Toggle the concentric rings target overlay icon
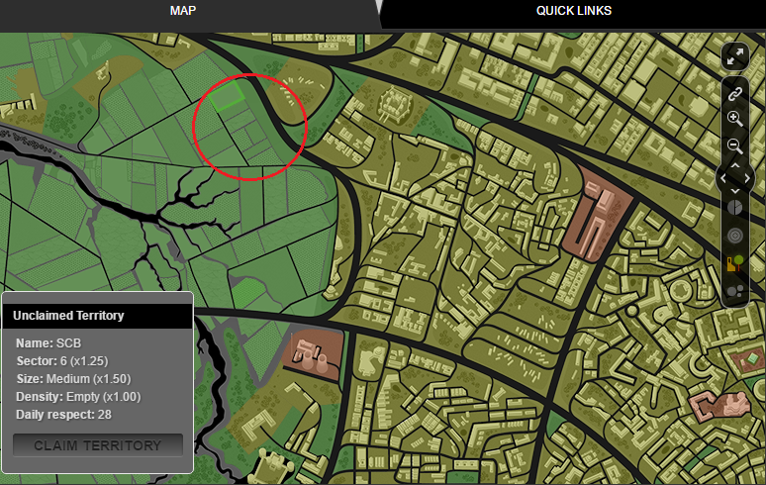This screenshot has height=485, width=766. pos(734,236)
